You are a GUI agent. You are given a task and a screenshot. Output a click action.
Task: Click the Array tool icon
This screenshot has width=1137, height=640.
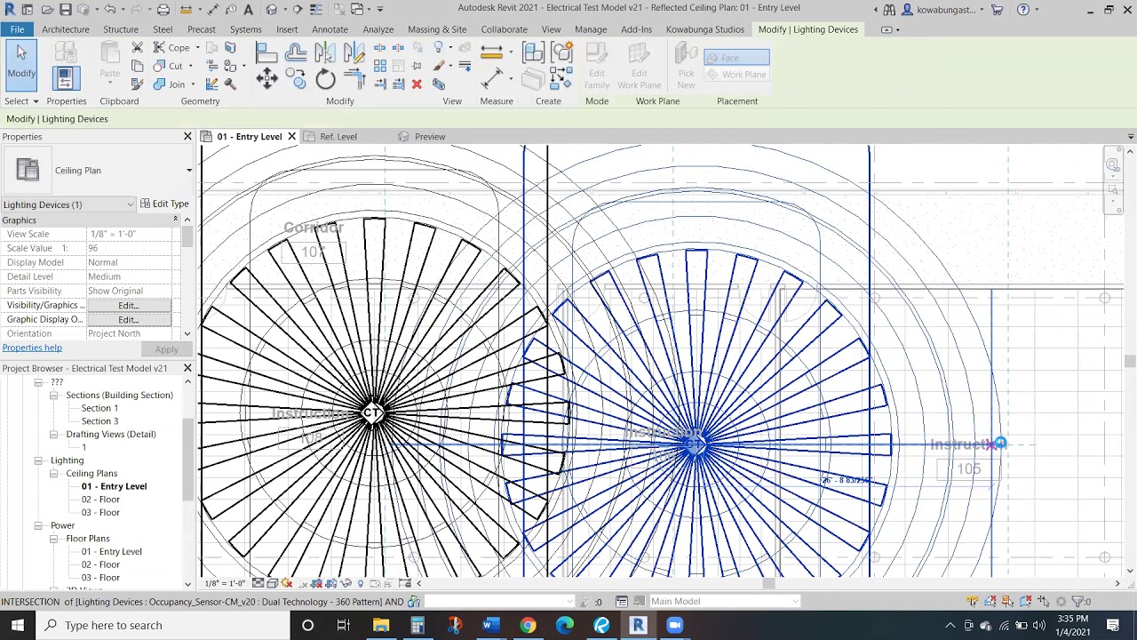(380, 66)
